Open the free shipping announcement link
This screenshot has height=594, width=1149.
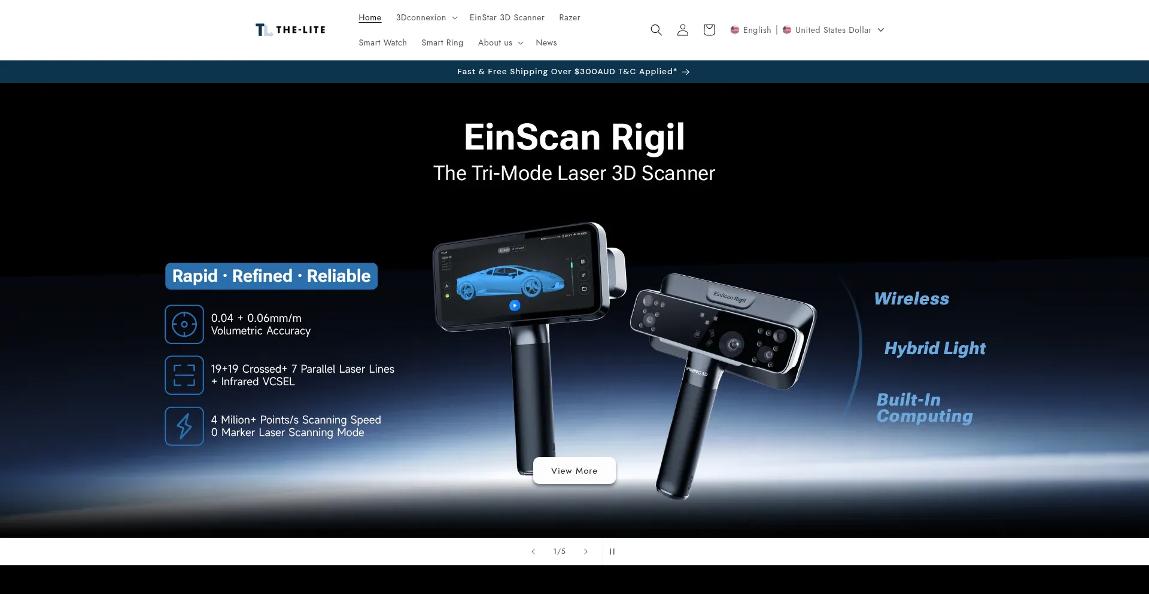[574, 72]
